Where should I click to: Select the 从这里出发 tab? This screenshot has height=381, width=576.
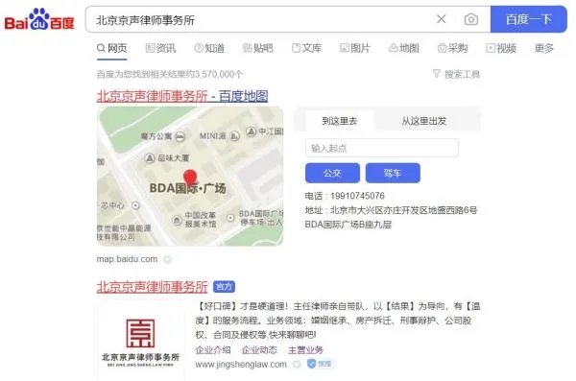pyautogui.click(x=423, y=121)
